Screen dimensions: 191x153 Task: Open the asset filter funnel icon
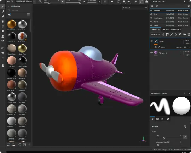point(9,15)
